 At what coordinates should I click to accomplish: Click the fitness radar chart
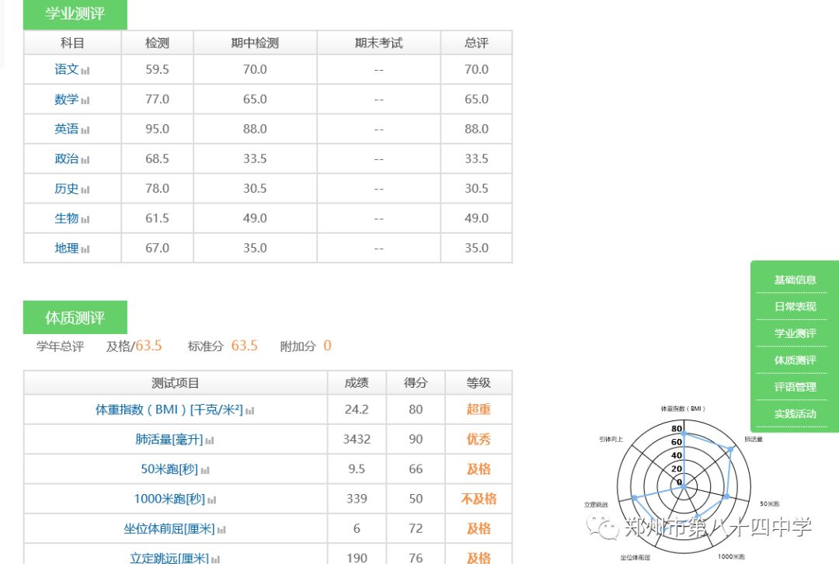681,483
